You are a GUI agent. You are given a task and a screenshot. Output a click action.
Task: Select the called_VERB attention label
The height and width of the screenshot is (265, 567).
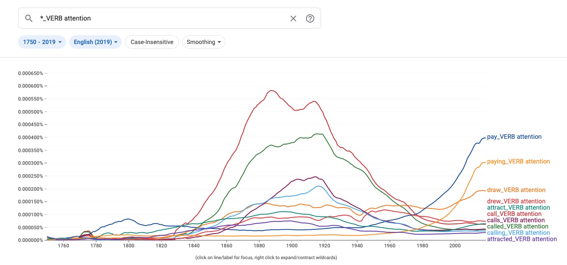tap(517, 226)
